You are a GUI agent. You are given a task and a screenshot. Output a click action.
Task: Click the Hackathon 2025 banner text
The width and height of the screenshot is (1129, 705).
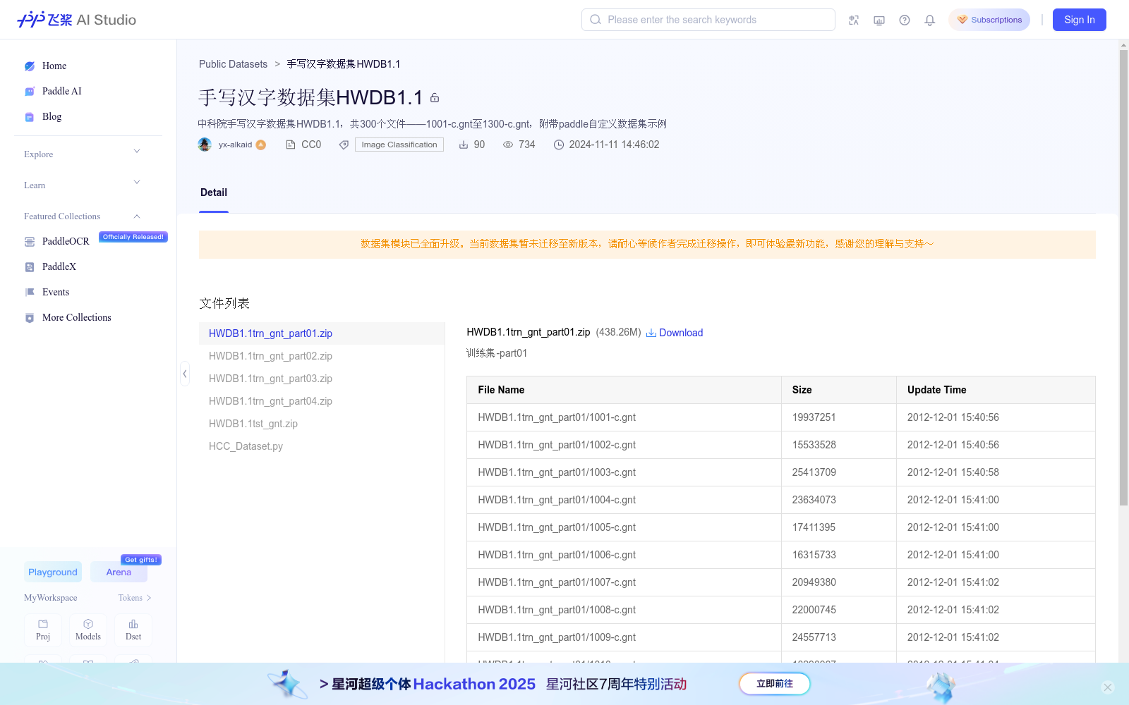coord(474,684)
